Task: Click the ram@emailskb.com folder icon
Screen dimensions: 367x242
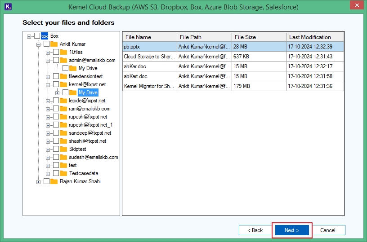Action: click(63, 109)
